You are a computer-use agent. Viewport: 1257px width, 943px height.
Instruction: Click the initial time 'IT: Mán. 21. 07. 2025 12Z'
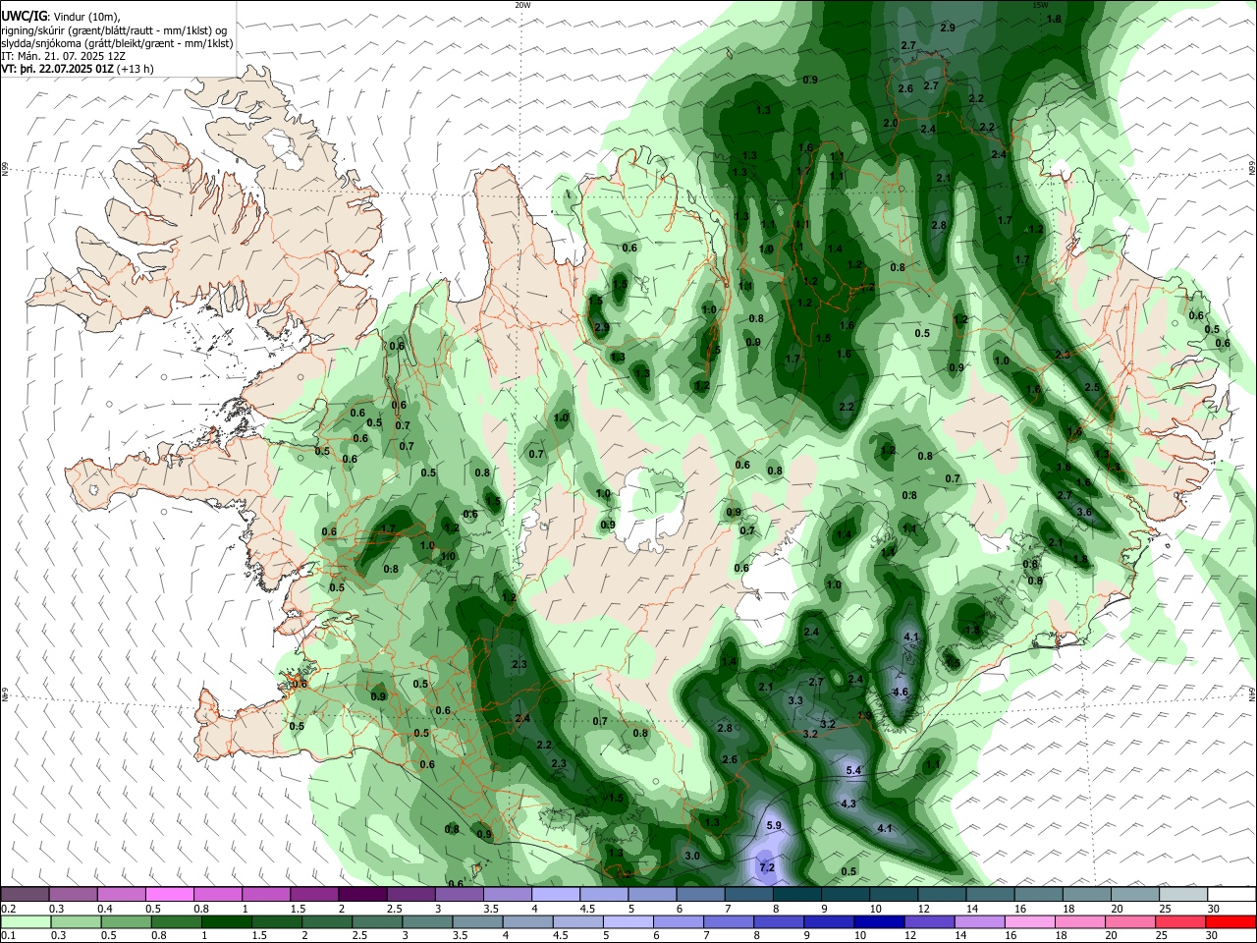click(x=64, y=56)
